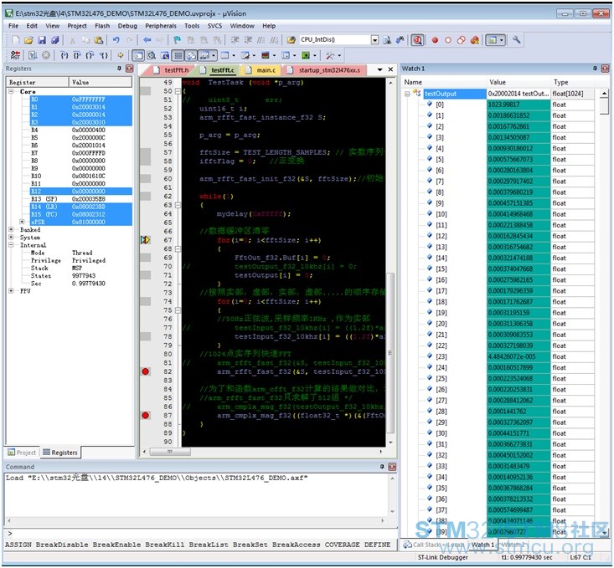The image size is (614, 568).
Task: Click the Save file icon
Action: (42, 40)
